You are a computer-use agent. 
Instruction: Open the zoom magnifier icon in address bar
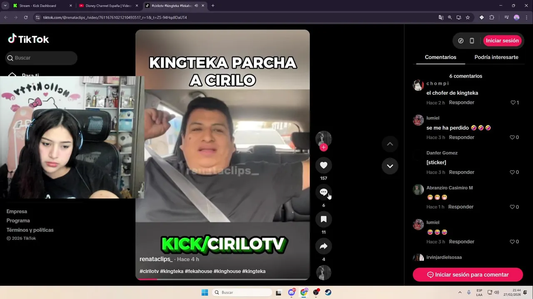(x=450, y=17)
